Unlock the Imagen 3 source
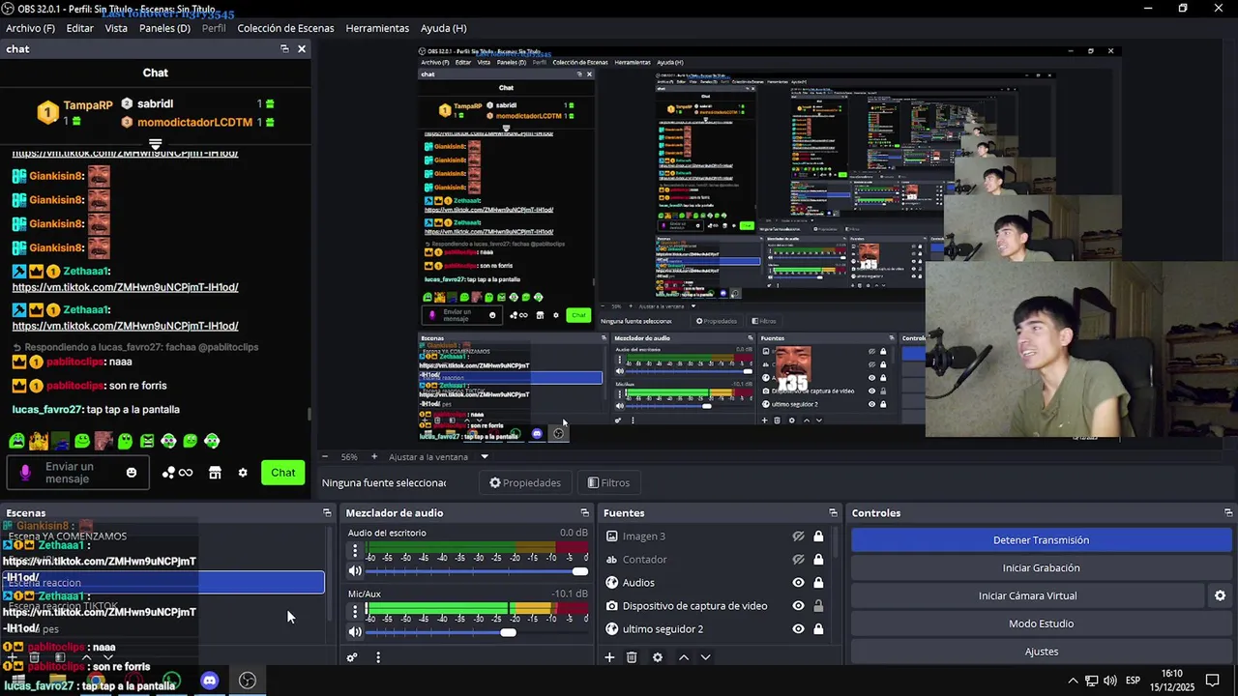1238x696 pixels. [x=818, y=536]
